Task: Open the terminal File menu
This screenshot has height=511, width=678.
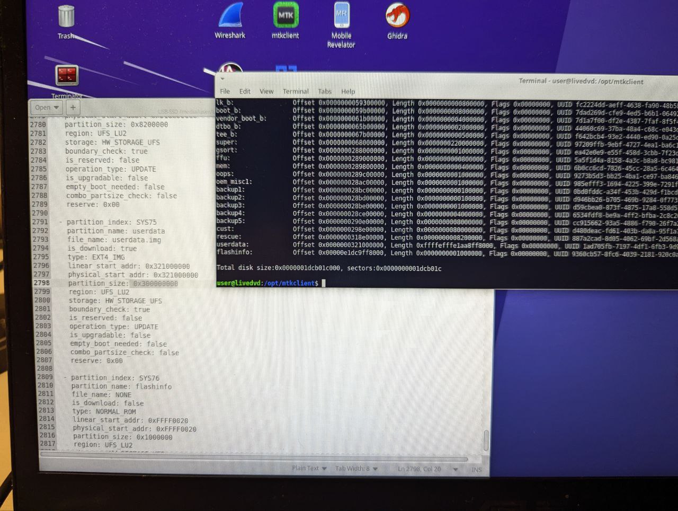Action: 225,91
